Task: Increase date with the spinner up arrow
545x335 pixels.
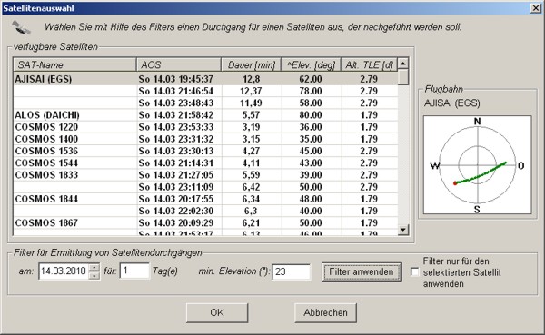Action: point(94,267)
